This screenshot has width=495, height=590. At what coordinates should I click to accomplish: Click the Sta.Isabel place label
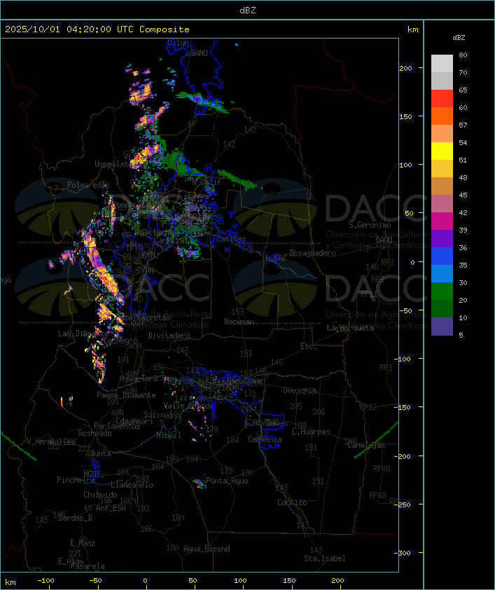(x=325, y=558)
